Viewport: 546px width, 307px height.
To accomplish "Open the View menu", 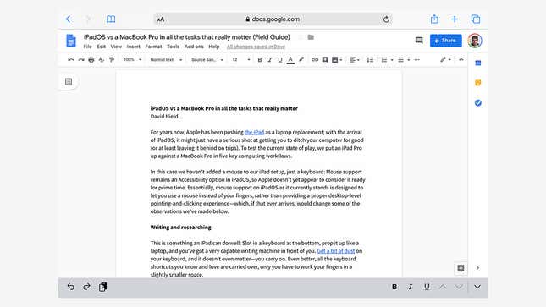I will [116, 47].
